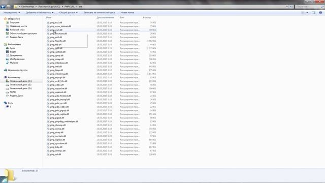Click php_interbase.dll file icon
Viewport: 325px width, 183px height.
pyautogui.click(x=48, y=63)
